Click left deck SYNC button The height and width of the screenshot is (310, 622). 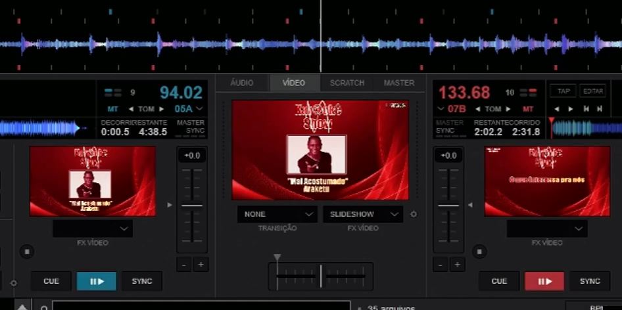point(141,281)
